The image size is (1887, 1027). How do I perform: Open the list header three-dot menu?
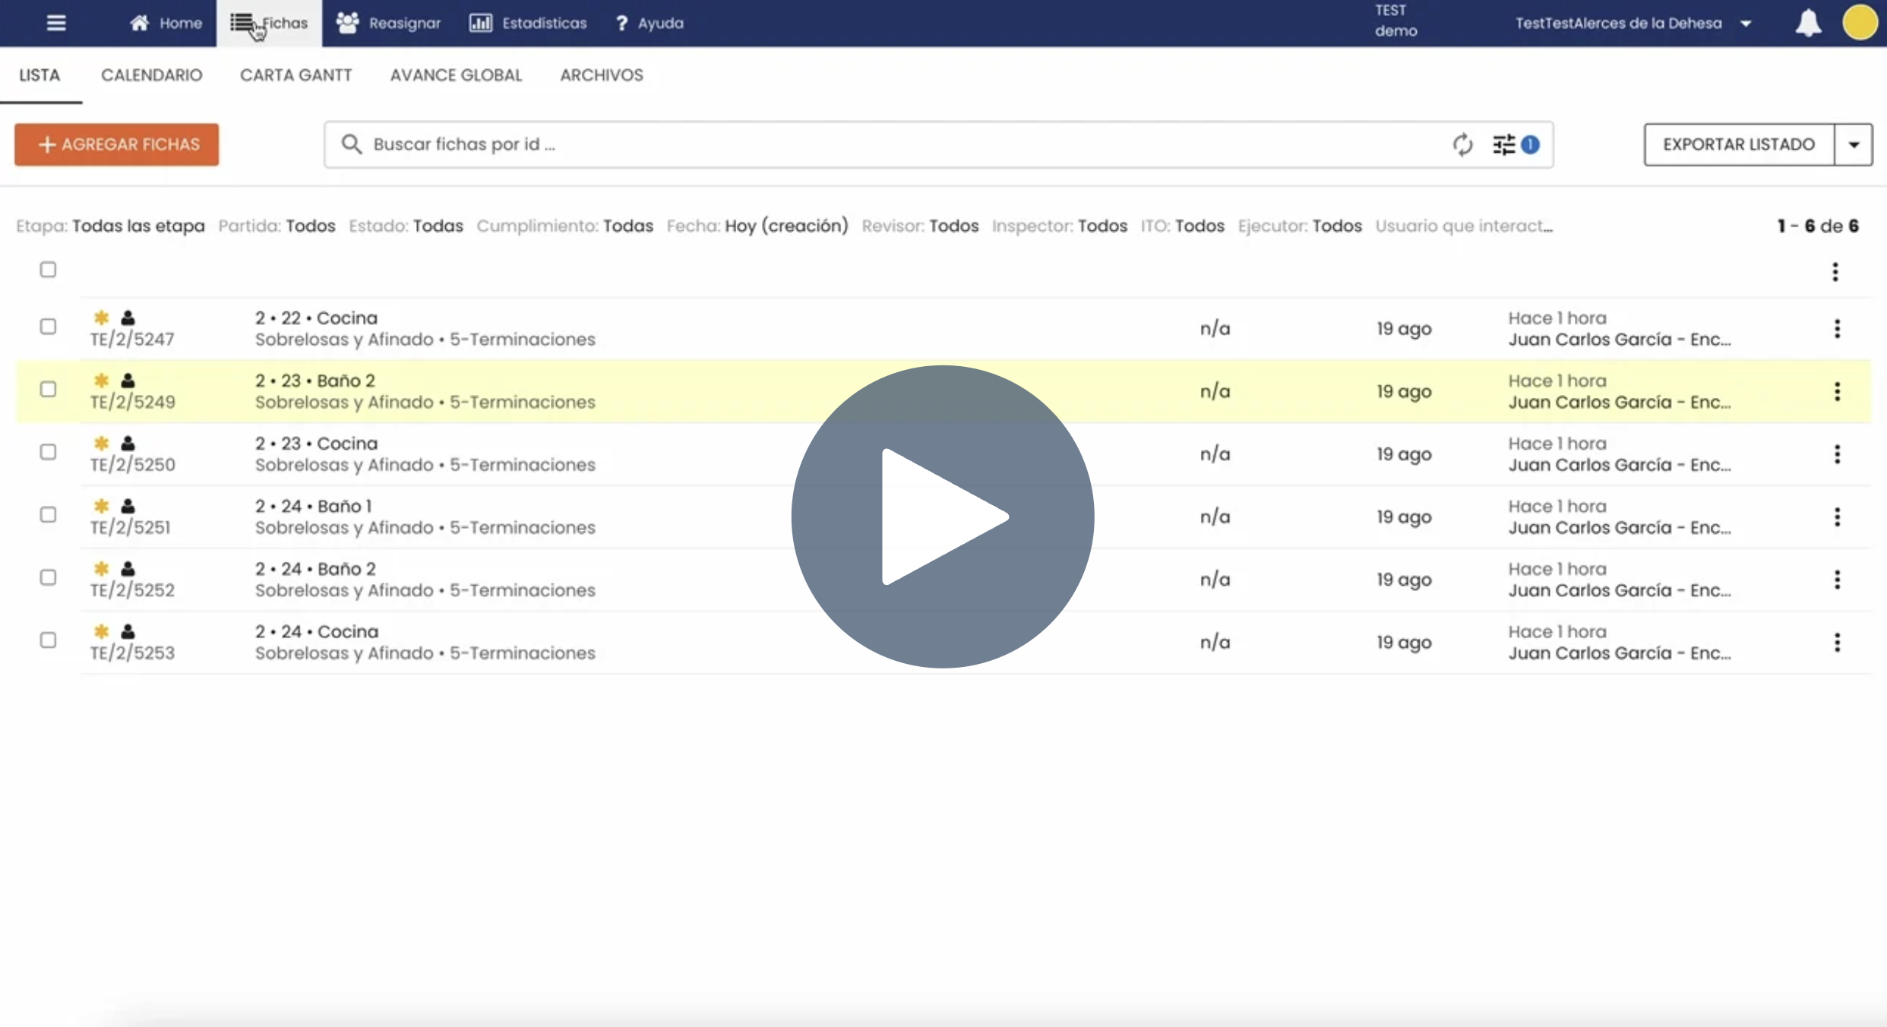(1835, 272)
